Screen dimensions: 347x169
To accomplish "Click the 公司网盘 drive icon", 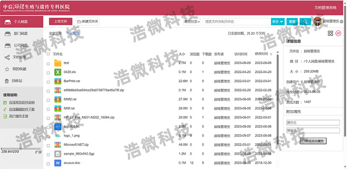I will click(x=8, y=45).
